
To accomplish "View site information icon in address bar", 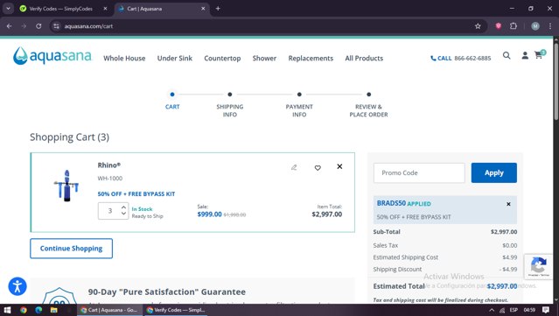I will point(56,26).
